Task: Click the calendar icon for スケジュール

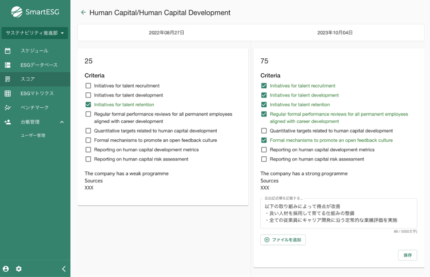Action: (8, 51)
